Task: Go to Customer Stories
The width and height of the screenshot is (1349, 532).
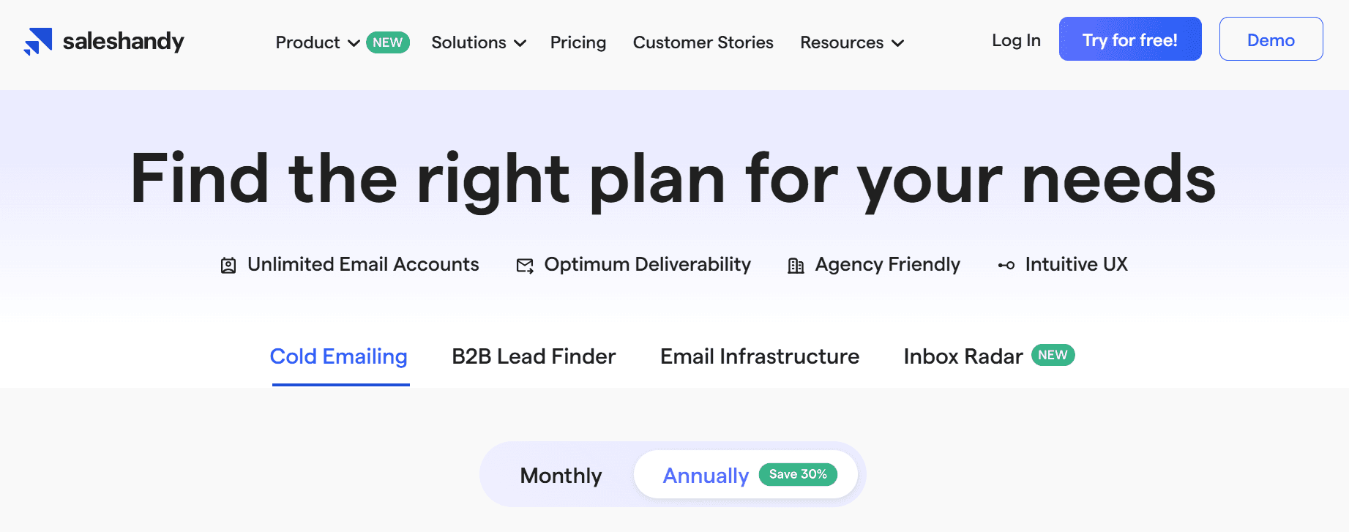Action: [703, 42]
